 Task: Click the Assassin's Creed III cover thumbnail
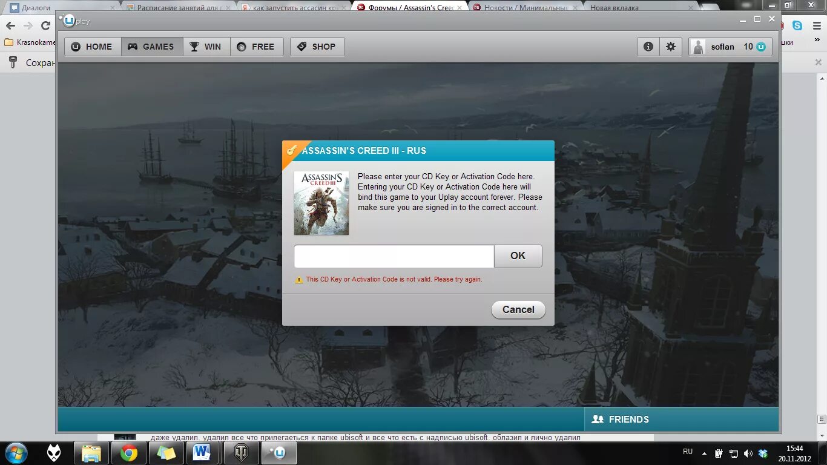pyautogui.click(x=321, y=203)
